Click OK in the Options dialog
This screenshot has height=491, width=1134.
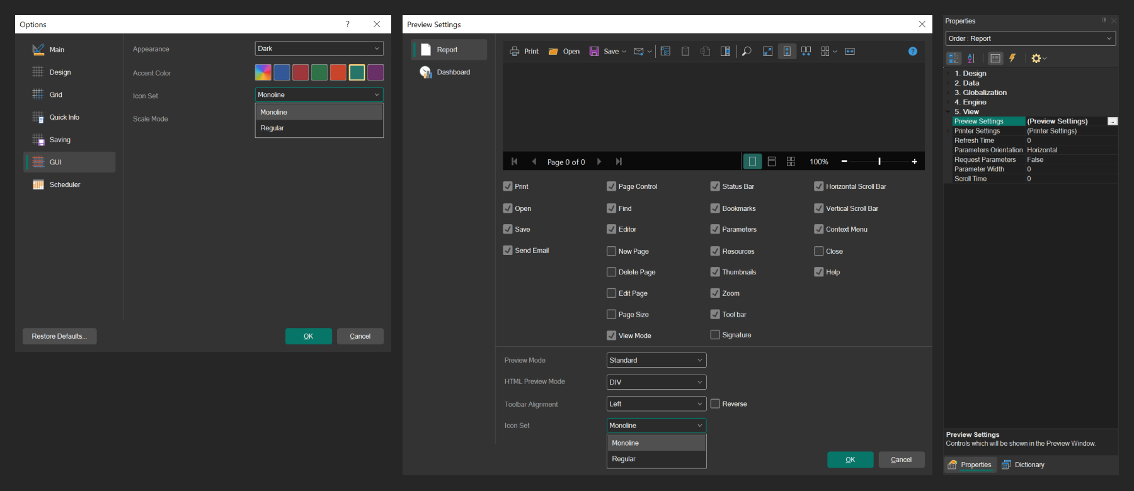pos(309,336)
